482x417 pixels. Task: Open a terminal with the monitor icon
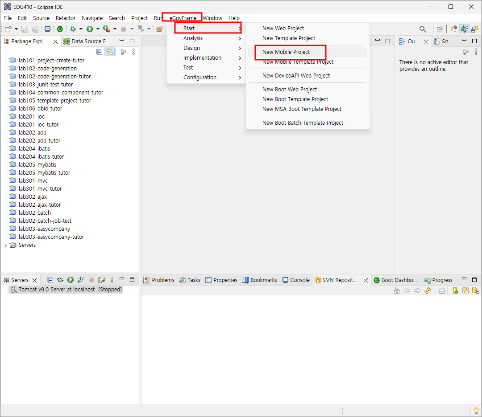[x=47, y=29]
